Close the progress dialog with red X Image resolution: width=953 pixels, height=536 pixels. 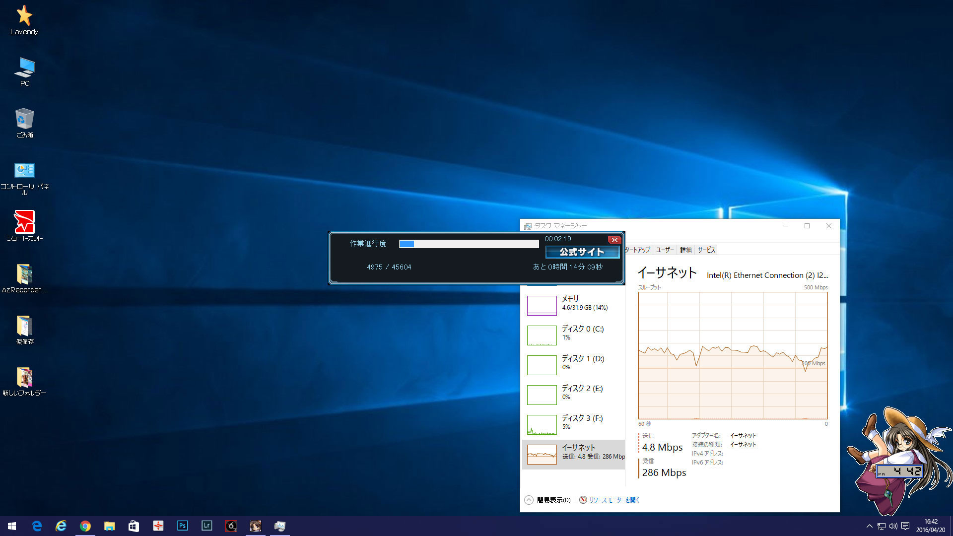[x=614, y=240]
